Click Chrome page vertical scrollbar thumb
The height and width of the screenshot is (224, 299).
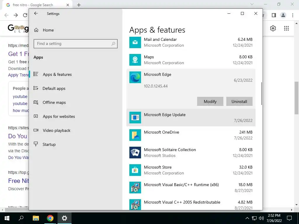pos(296,98)
